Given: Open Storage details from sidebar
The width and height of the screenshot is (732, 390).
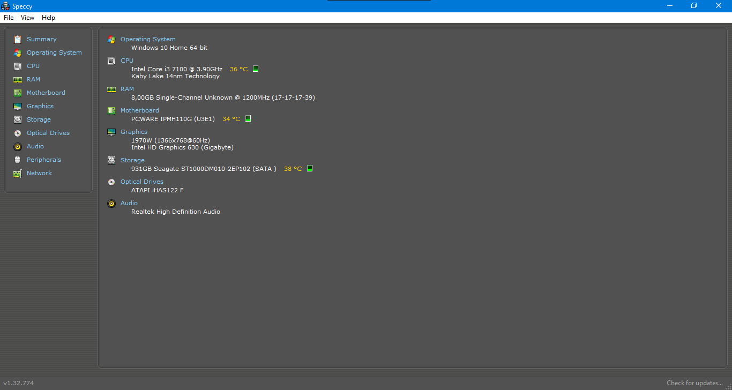Looking at the screenshot, I should pyautogui.click(x=39, y=119).
